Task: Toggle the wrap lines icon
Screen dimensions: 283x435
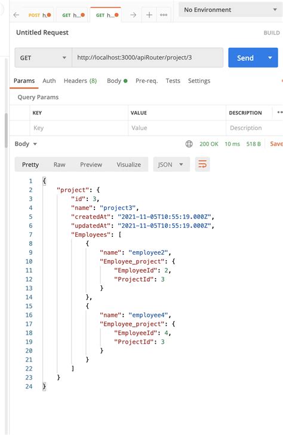Action: tap(202, 164)
